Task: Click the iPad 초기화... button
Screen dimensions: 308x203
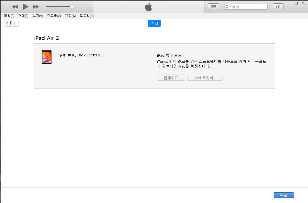Action: point(205,78)
